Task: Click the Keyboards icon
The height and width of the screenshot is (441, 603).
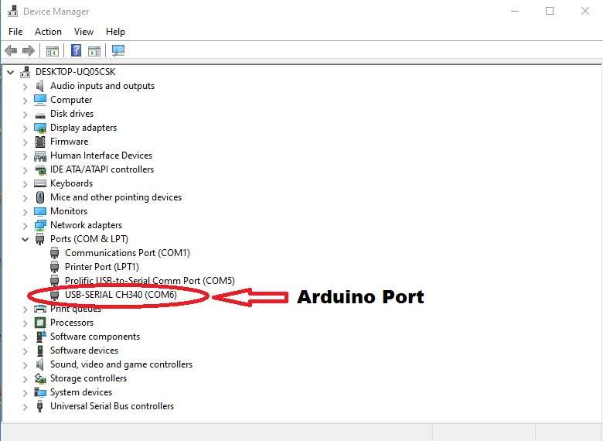Action: [x=40, y=183]
